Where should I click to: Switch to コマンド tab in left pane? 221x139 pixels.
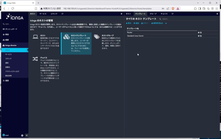[54, 14]
